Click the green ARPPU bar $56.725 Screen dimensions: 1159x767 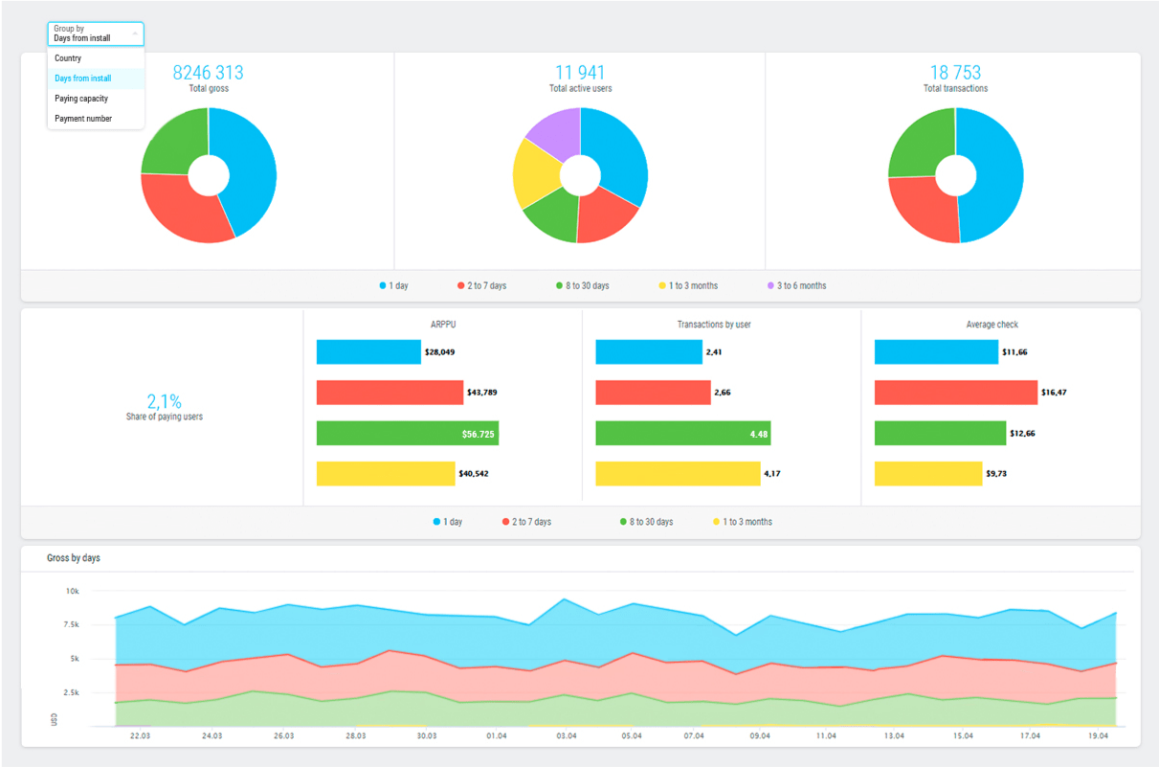pos(407,434)
